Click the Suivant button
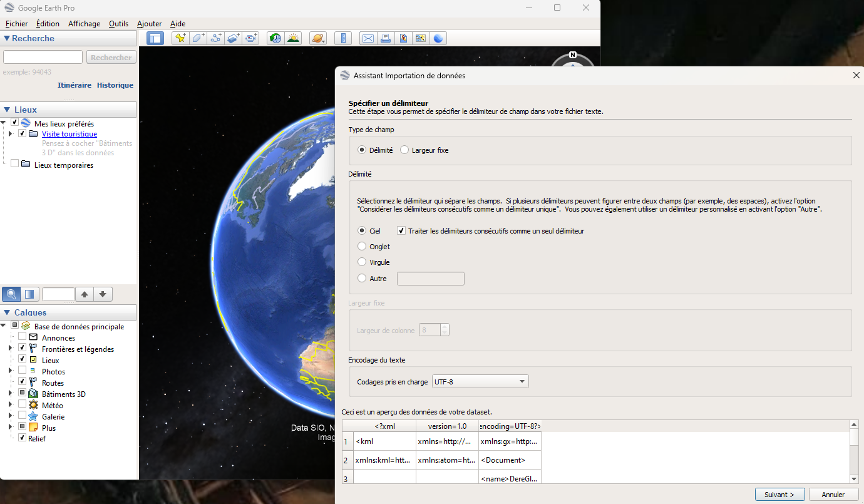Viewport: 864px width, 504px height. pos(779,494)
